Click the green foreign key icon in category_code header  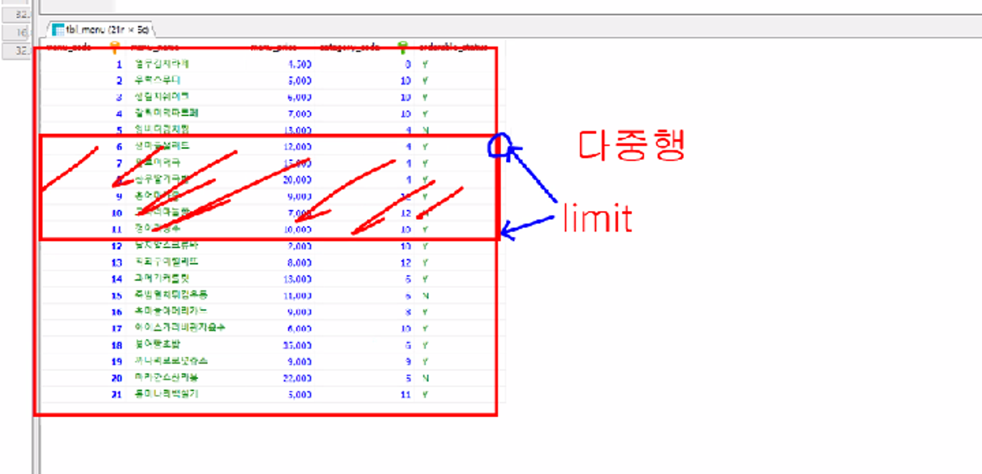[x=403, y=47]
